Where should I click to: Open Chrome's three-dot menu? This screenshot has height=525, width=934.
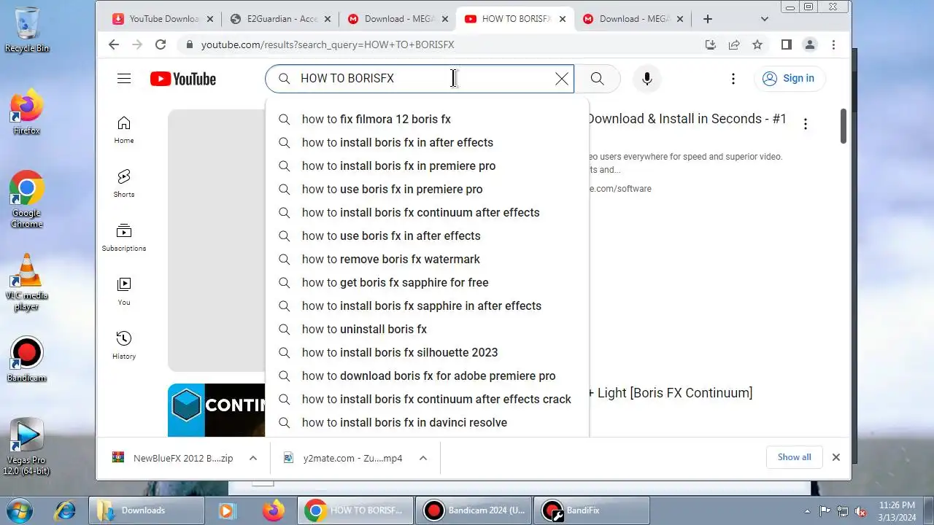[x=833, y=44]
